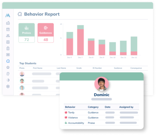
Task: Open the money bill sidebar icon
Action: coord(8,54)
